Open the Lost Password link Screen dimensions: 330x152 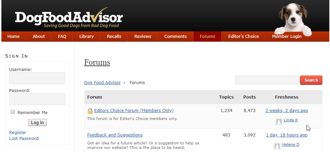pos(24,139)
